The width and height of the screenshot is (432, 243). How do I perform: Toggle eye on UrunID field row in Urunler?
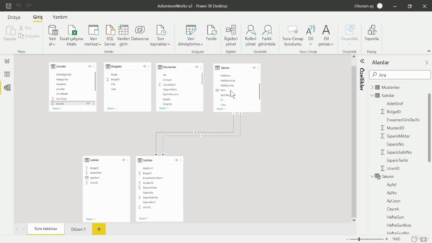click(x=88, y=103)
